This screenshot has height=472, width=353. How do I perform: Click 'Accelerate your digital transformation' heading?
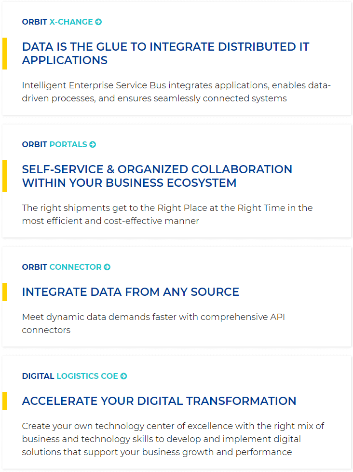(x=159, y=401)
